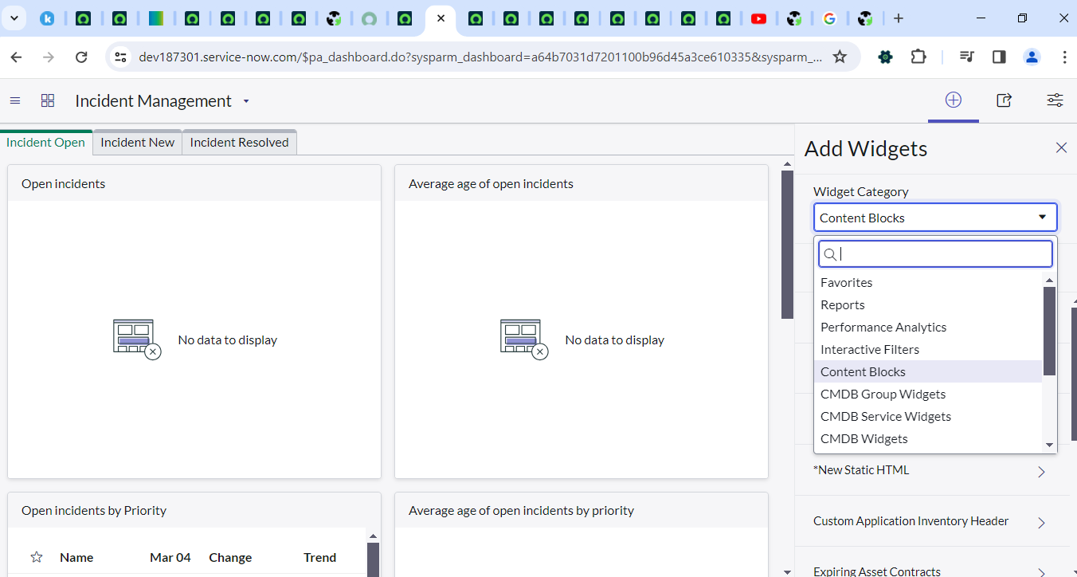Click the Incident Management dashboard title
Screen dimensions: 1077x577
click(x=153, y=100)
